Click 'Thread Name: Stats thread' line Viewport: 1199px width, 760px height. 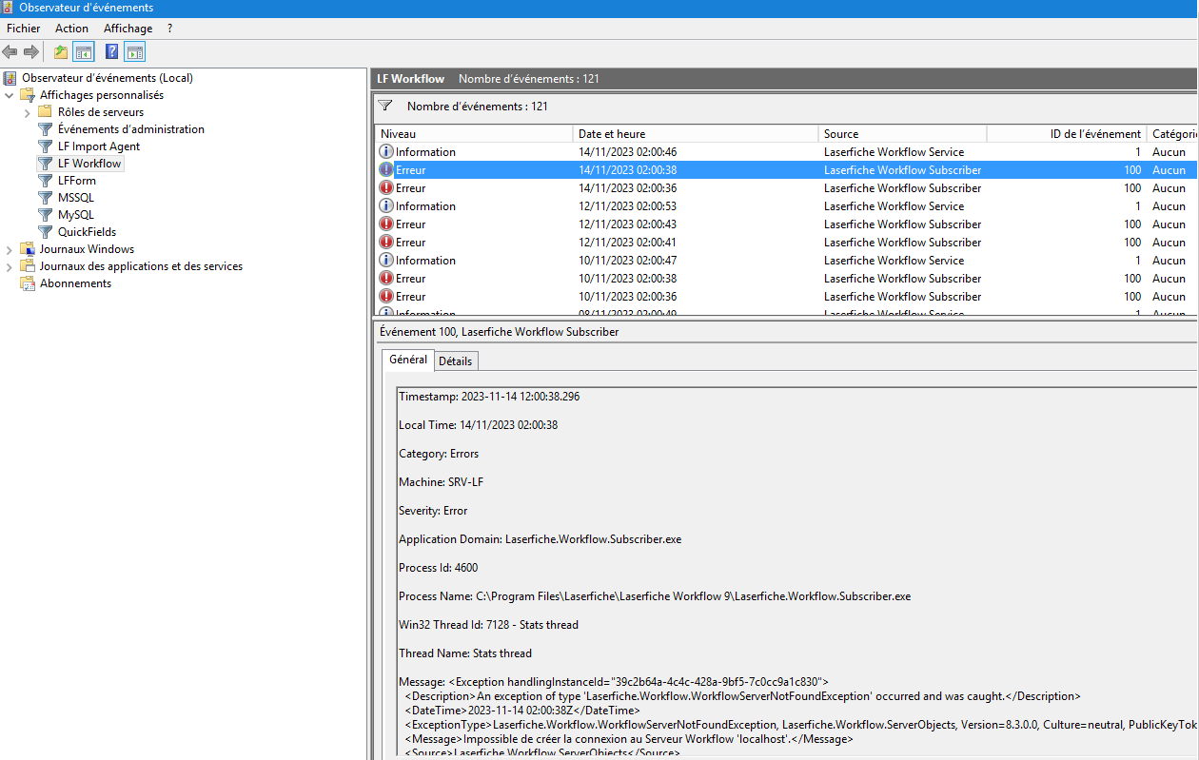[x=465, y=653]
